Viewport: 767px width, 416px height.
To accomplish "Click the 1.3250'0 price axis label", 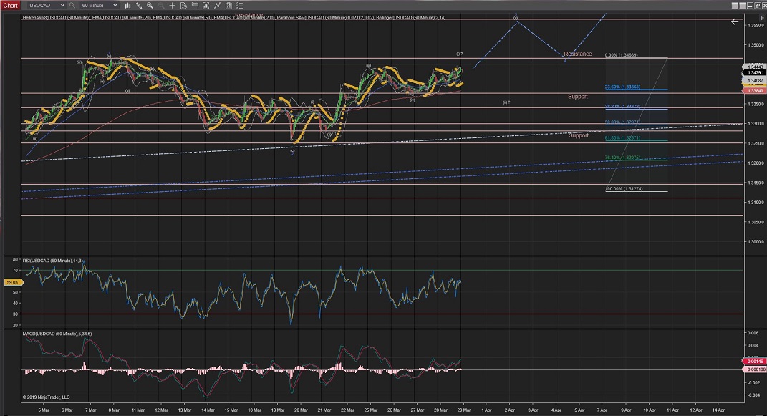I will [x=756, y=143].
